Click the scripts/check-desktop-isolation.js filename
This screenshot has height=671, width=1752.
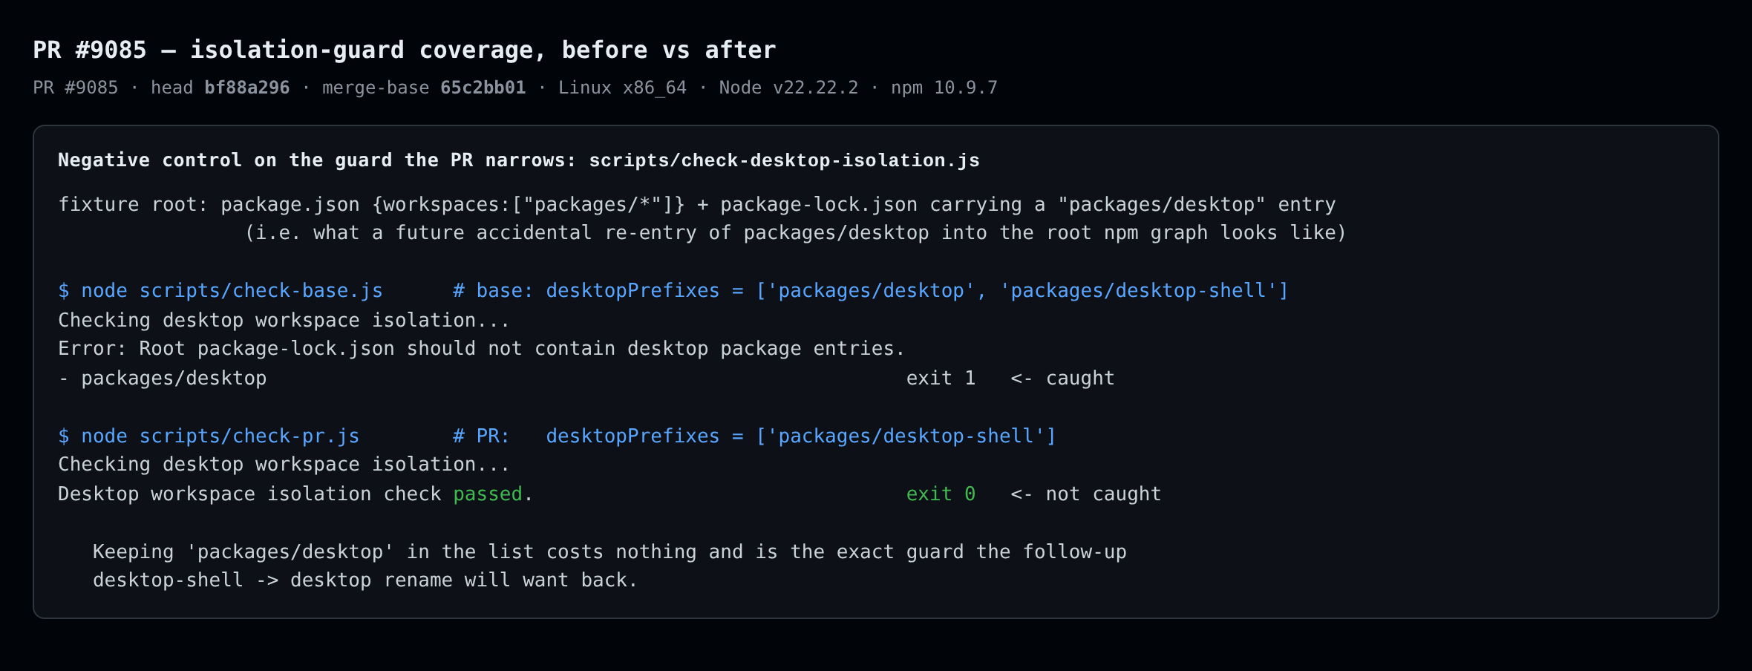pyautogui.click(x=784, y=160)
